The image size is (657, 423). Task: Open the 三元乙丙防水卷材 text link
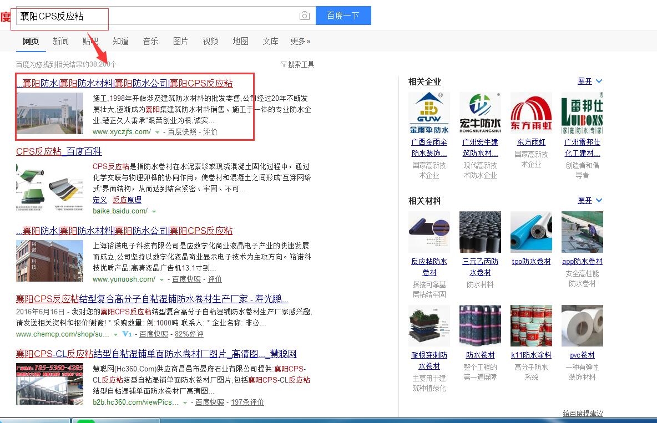pos(480,267)
